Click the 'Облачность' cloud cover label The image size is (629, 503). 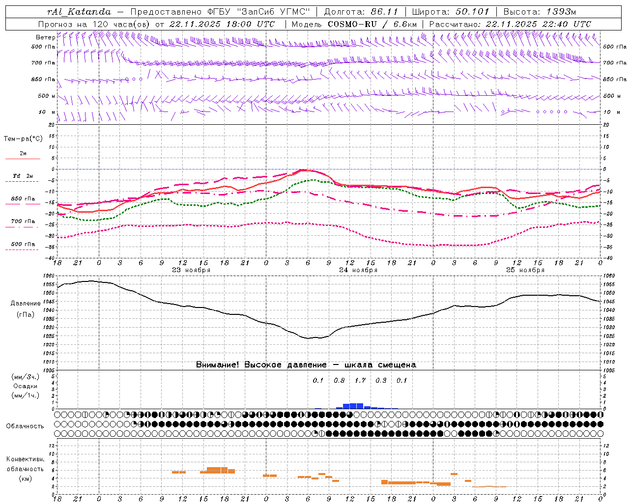(25, 426)
